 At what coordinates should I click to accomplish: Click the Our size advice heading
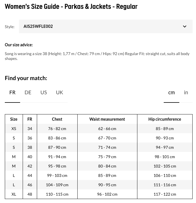(x=19, y=45)
